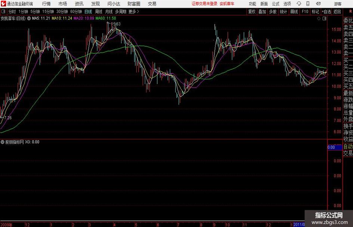This screenshot has width=353, height=227.
Task: Click the MA20: 10.89 label
Action: click(84, 18)
